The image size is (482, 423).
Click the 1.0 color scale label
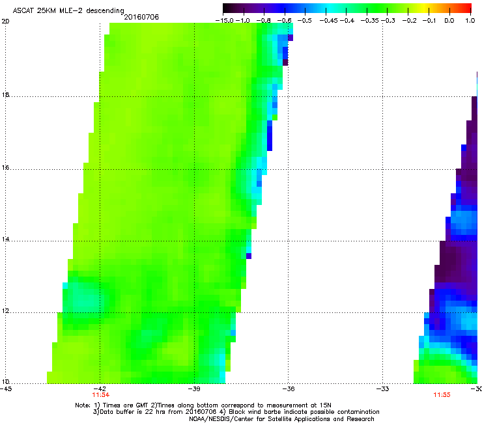click(x=470, y=21)
